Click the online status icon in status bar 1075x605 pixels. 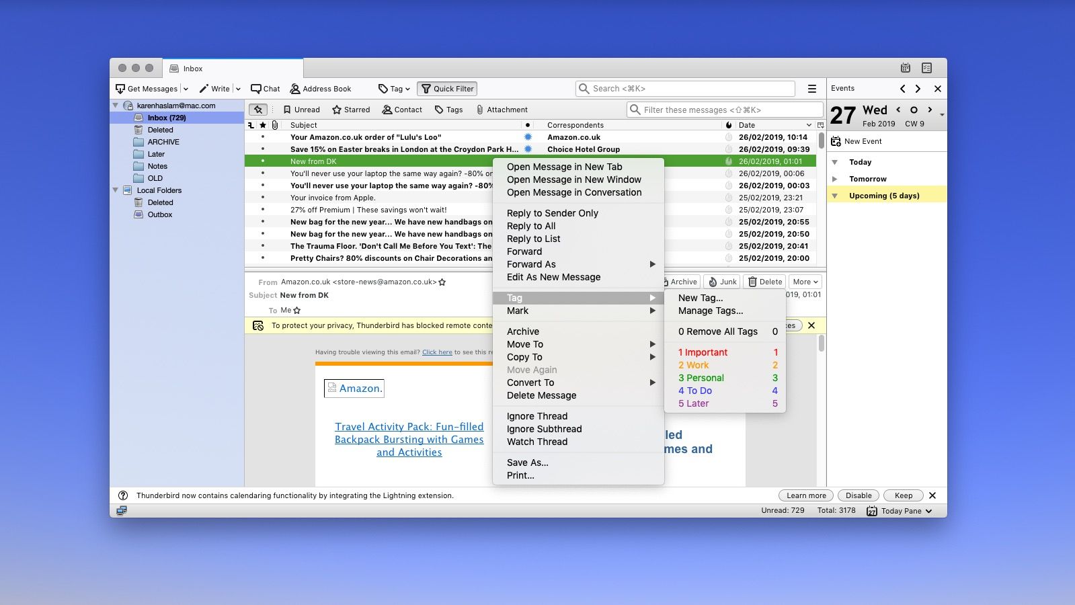coord(122,511)
